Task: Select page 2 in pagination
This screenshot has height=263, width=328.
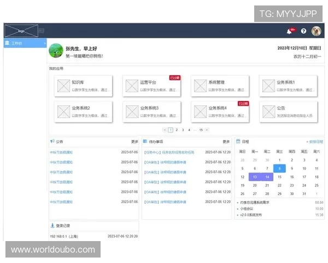Action: pyautogui.click(x=177, y=130)
